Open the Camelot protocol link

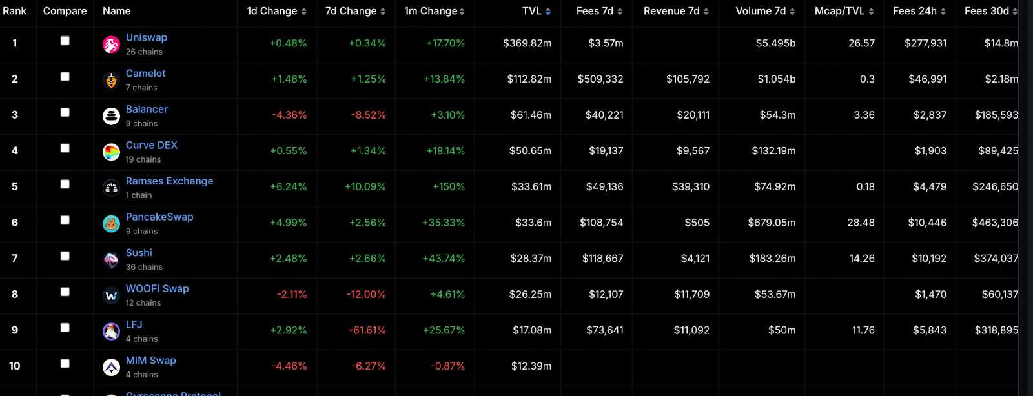pos(146,74)
